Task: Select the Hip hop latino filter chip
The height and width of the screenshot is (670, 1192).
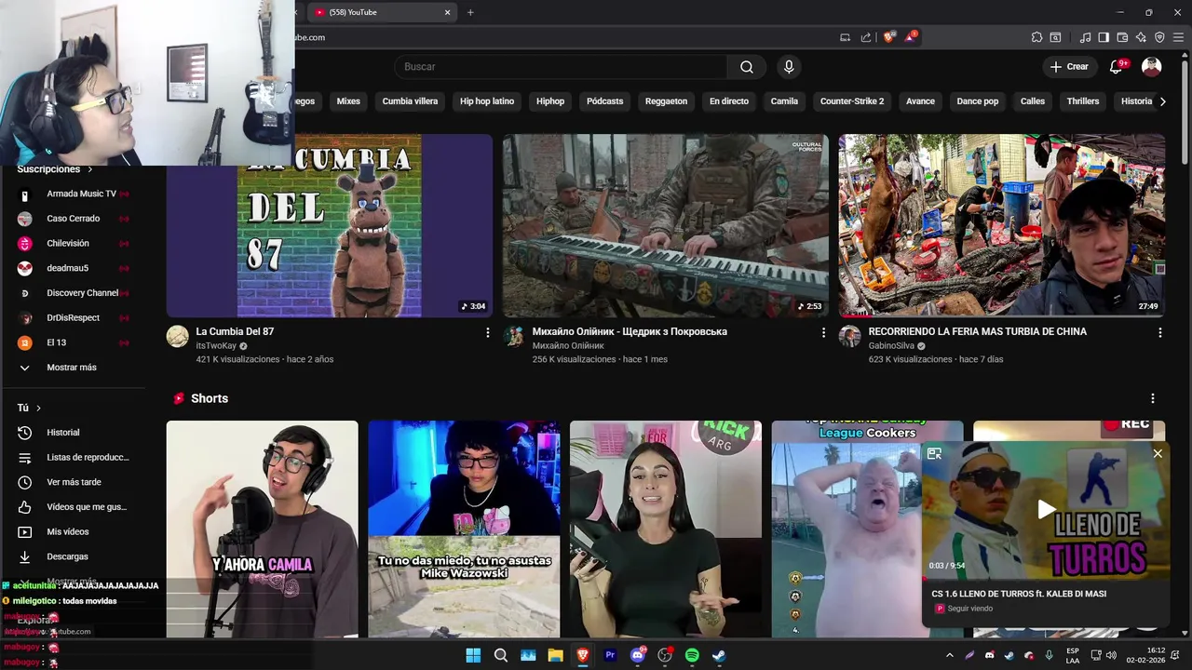Action: pos(487,101)
